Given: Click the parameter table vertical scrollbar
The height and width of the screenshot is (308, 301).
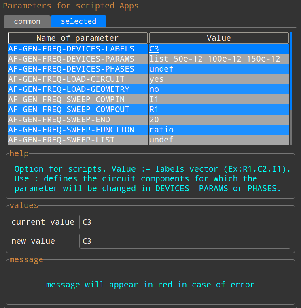Looking at the screenshot, I should point(290,89).
